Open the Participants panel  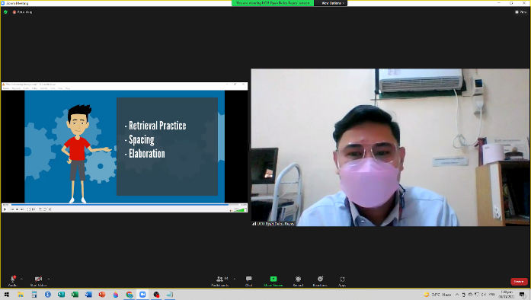(220, 281)
